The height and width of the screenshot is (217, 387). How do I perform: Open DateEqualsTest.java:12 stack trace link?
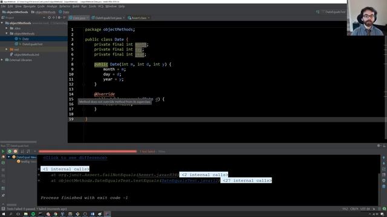190,180
